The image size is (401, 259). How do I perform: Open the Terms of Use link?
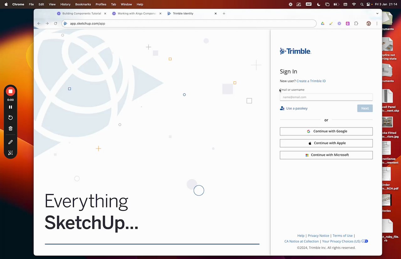coord(342,236)
